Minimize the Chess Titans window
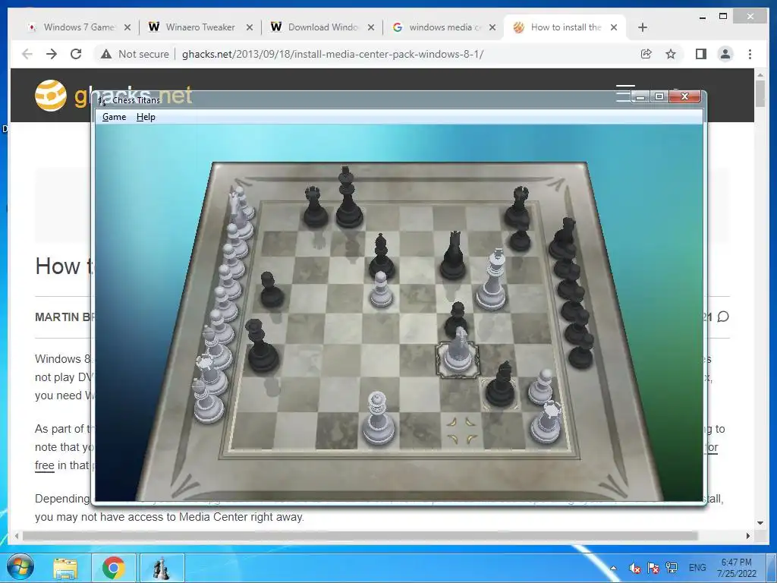This screenshot has width=777, height=583. tap(640, 96)
